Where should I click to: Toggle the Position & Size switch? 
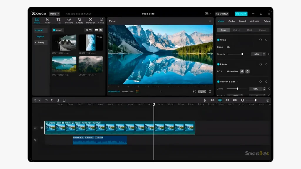(218, 82)
